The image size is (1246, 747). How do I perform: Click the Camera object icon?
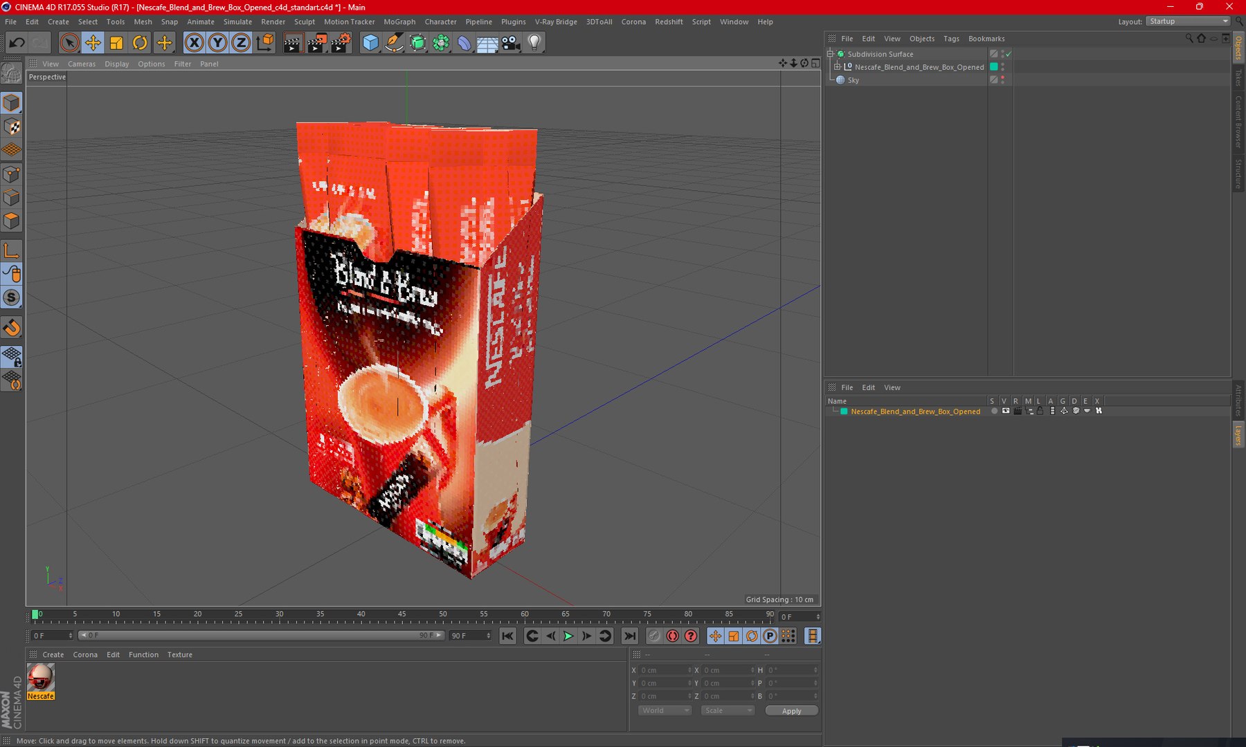click(x=511, y=43)
